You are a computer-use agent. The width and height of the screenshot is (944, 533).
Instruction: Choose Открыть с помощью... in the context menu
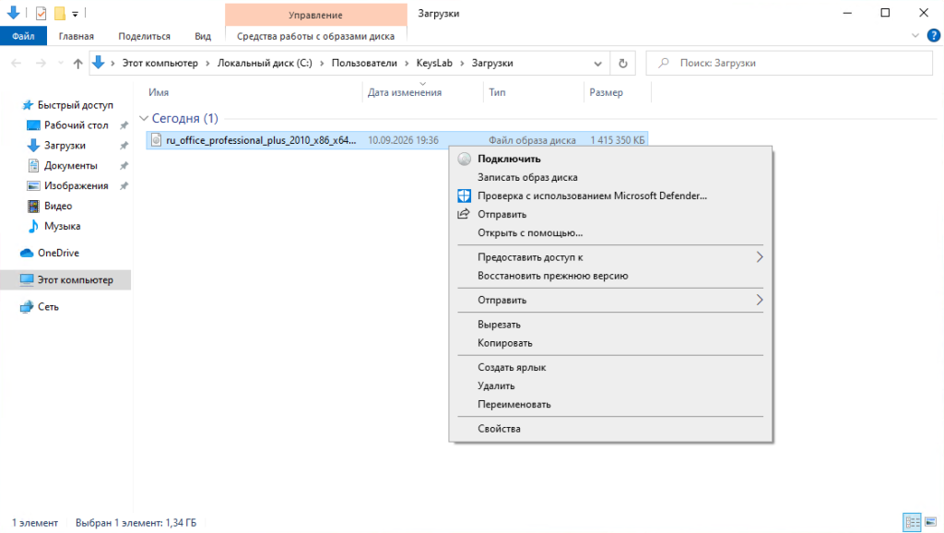[x=610, y=233]
